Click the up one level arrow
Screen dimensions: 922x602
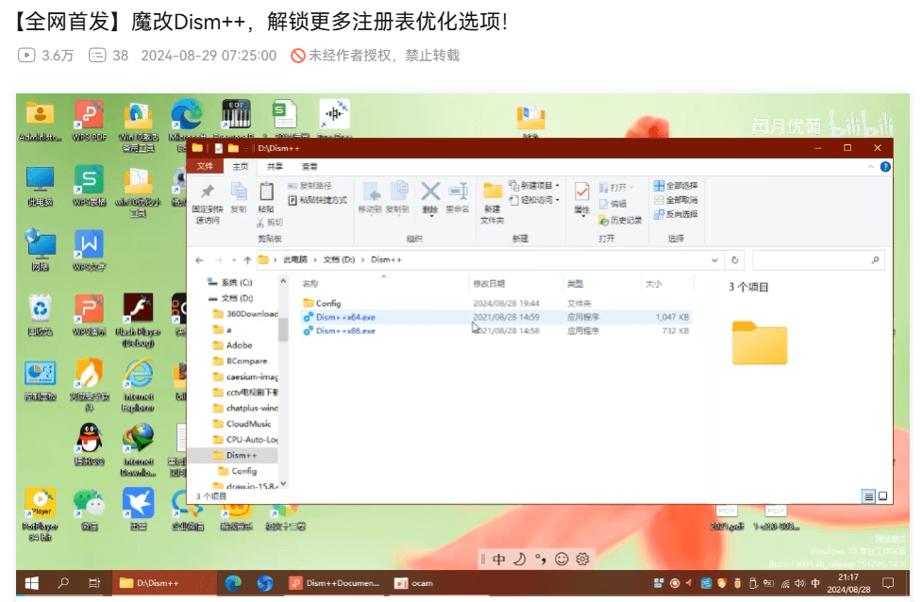[247, 259]
